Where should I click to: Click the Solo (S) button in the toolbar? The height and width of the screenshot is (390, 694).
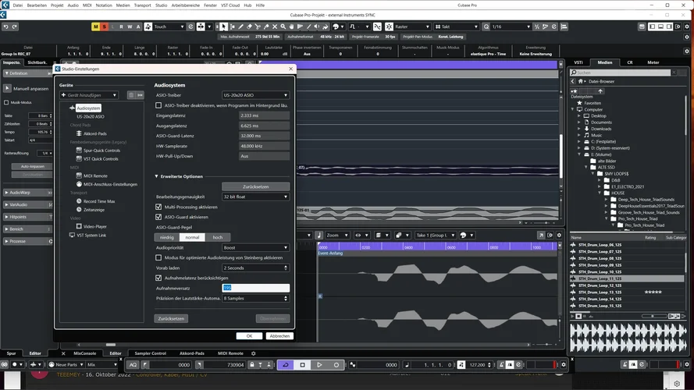[x=104, y=27]
